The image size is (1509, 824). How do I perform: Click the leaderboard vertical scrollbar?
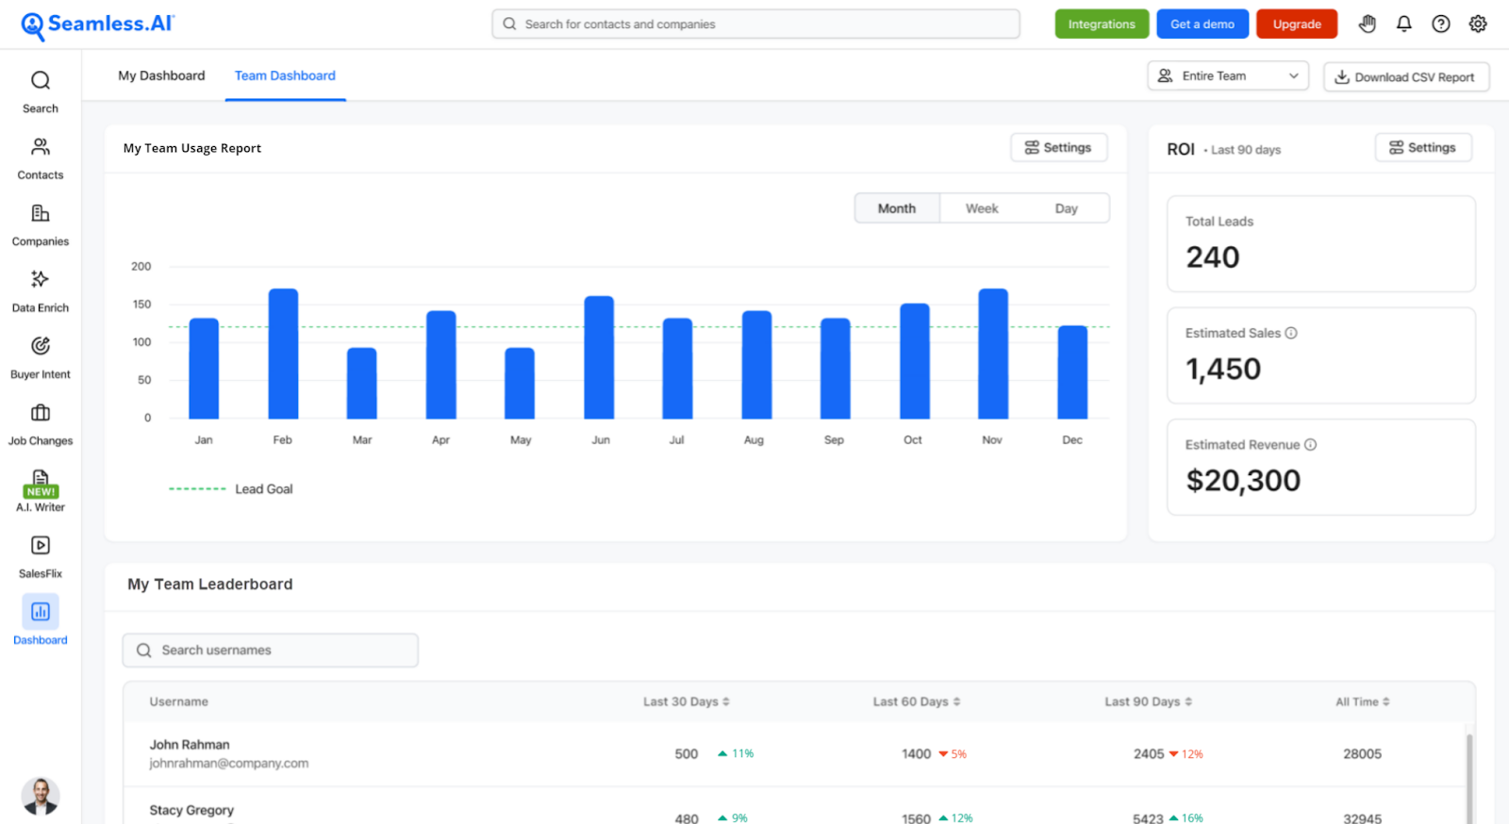1468,773
